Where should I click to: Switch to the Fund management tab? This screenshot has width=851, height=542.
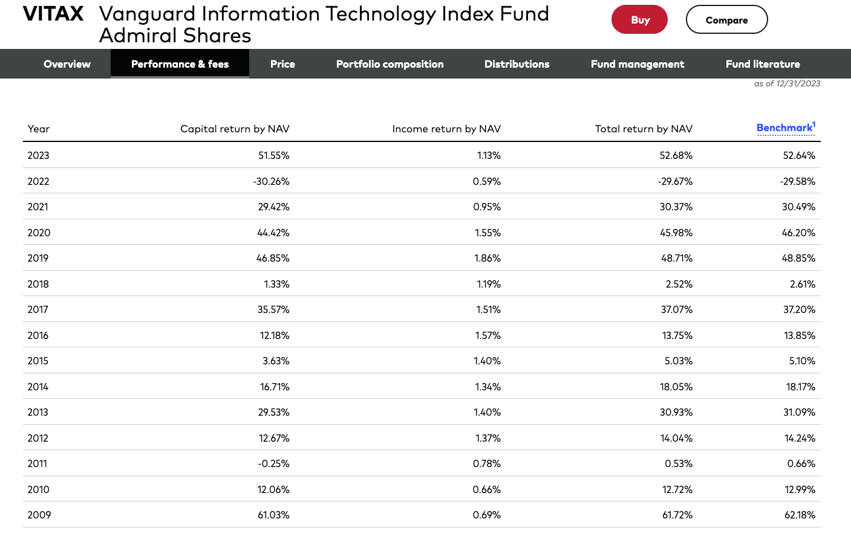(x=637, y=64)
